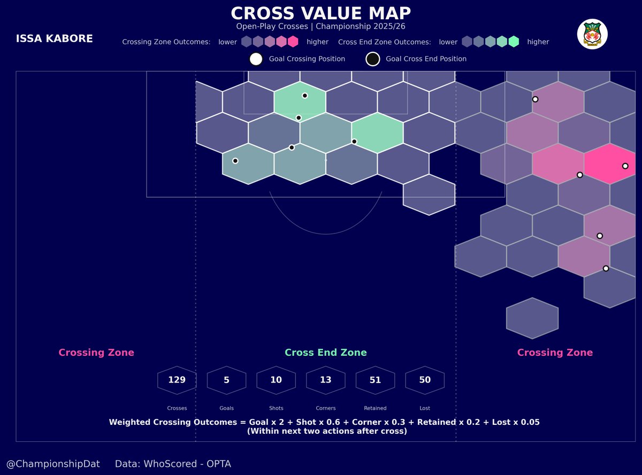Viewport: 642px width, 475px height.
Task: Click the isolated lone hexagon above right Crossing Zone label
Action: [532, 318]
